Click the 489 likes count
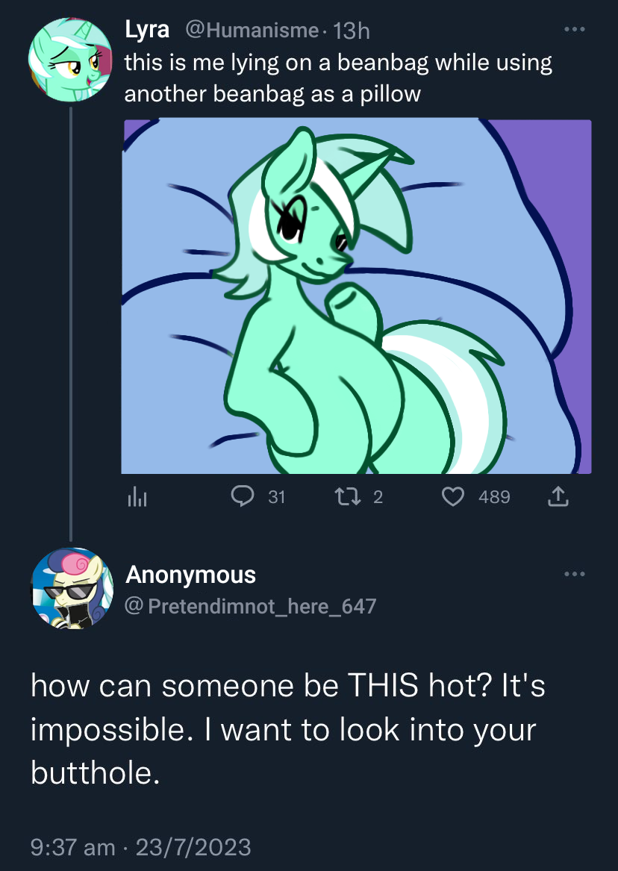Screen dimensions: 618x871 pyautogui.click(x=494, y=496)
